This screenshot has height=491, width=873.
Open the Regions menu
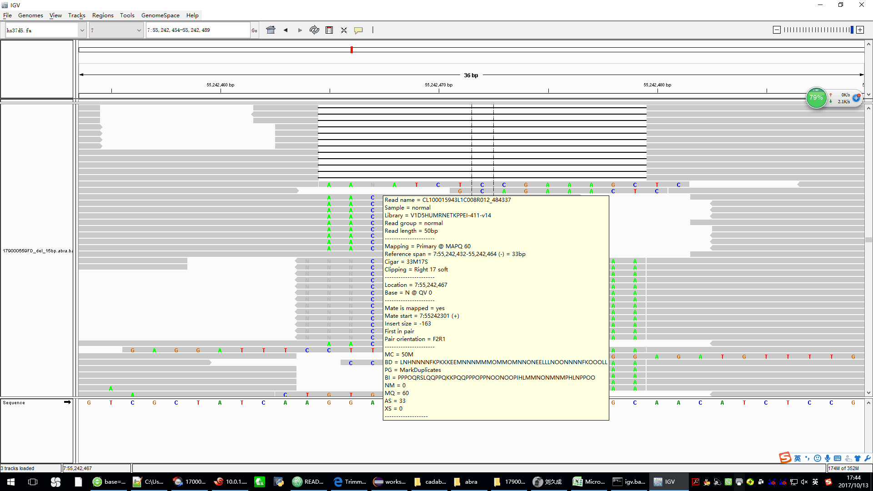(x=103, y=15)
